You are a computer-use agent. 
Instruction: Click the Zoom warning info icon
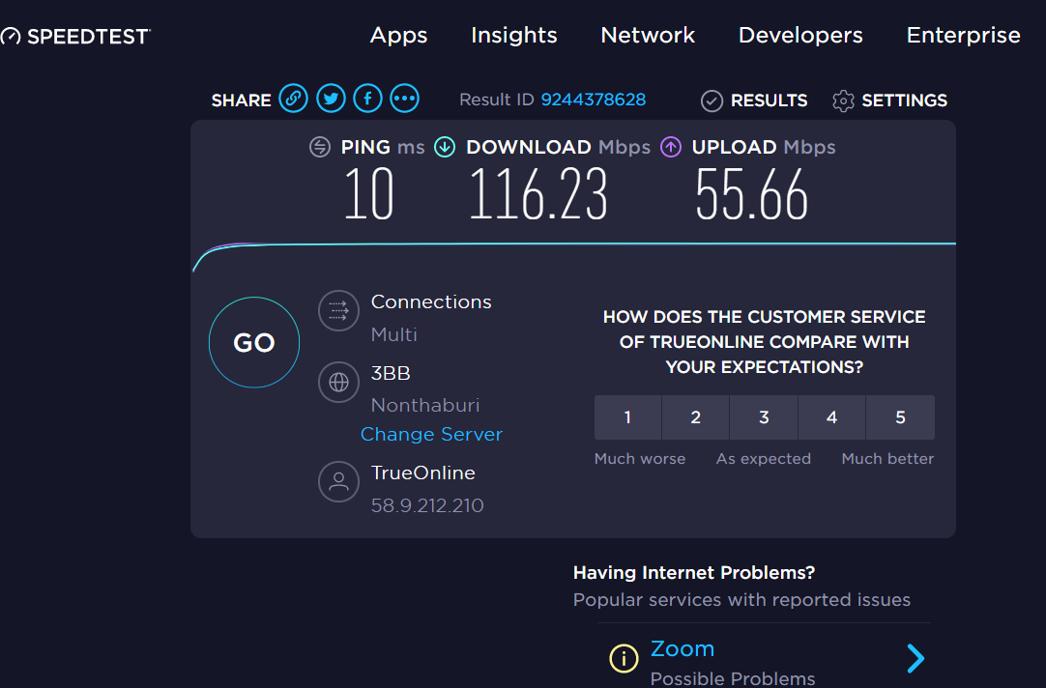coord(624,659)
